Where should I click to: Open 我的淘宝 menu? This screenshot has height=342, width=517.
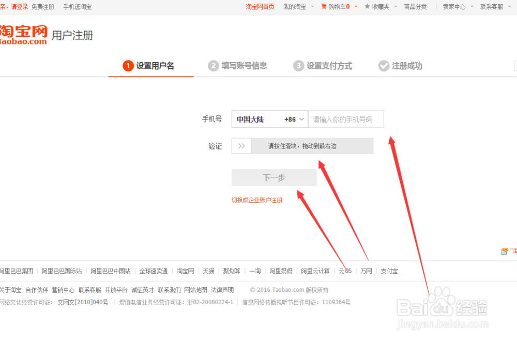295,7
